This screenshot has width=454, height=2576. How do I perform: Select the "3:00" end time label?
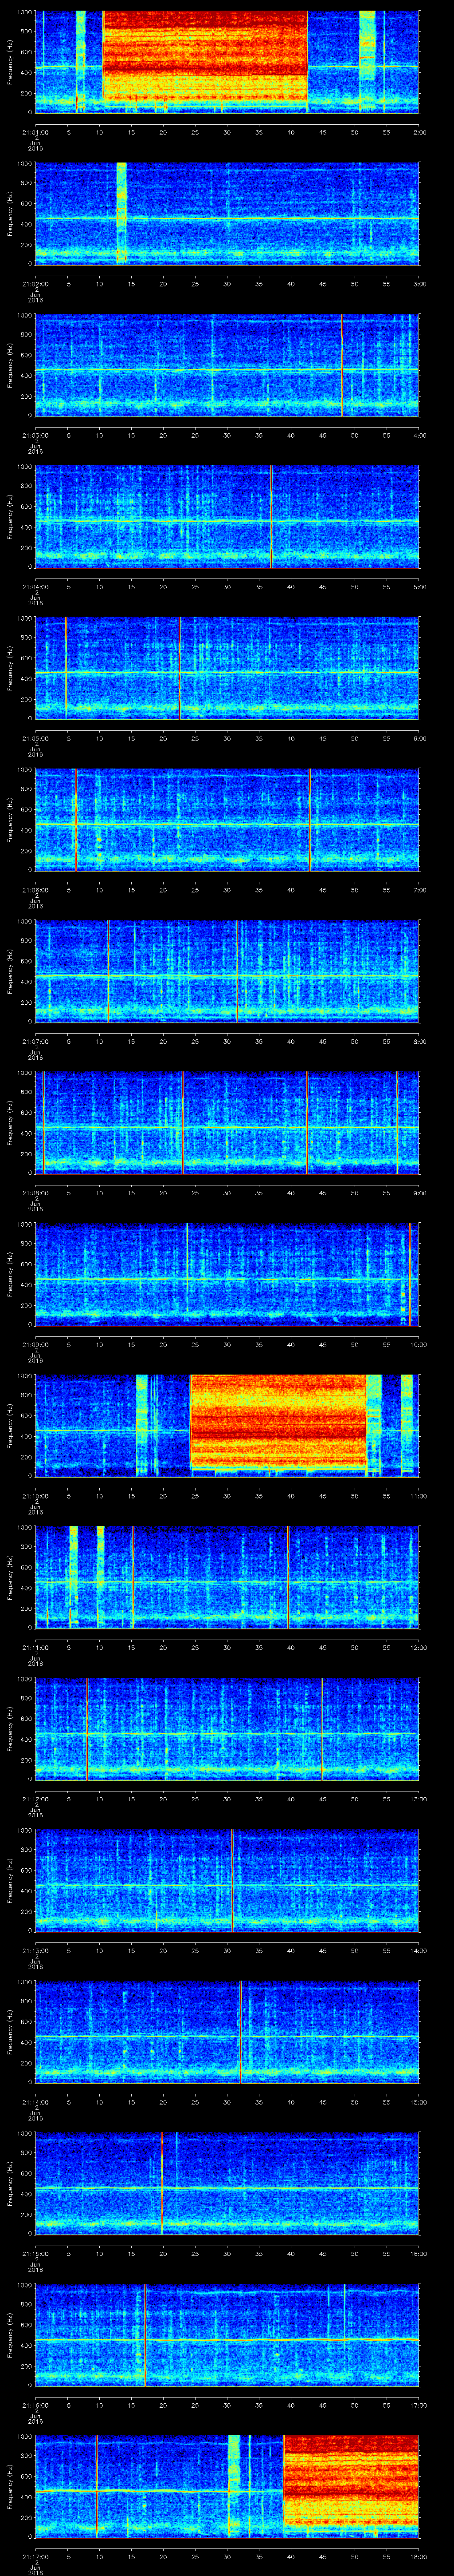pyautogui.click(x=419, y=284)
